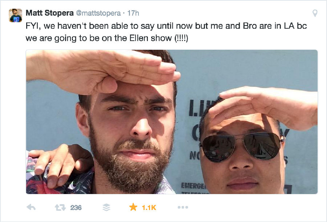Open Matt Stopera's profile avatar
This screenshot has height=222, width=327.
click(15, 15)
